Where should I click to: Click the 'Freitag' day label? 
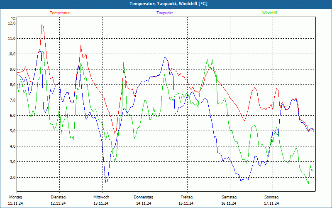pos(186,197)
